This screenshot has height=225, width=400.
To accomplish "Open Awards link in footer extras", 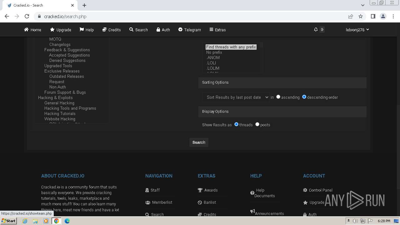I will point(208,190).
